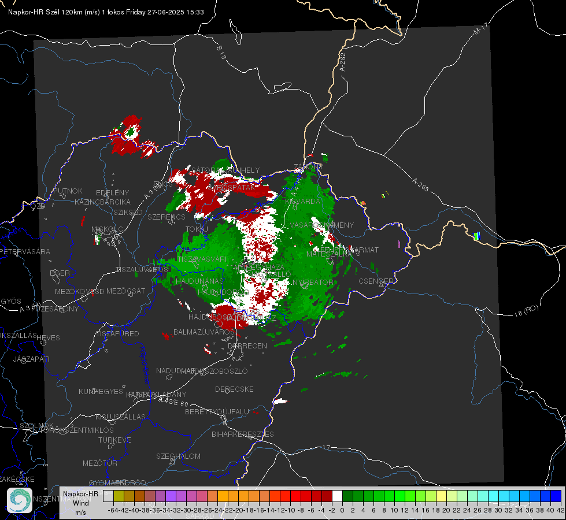Click the radar title with timestamp 15:33
566x520 pixels.
pos(106,12)
